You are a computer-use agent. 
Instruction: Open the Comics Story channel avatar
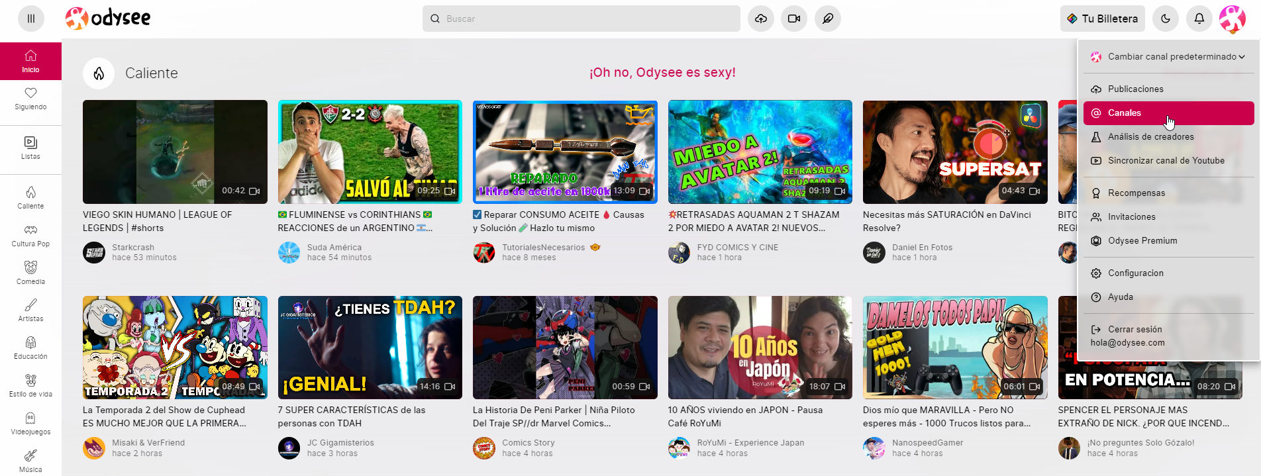tap(484, 448)
